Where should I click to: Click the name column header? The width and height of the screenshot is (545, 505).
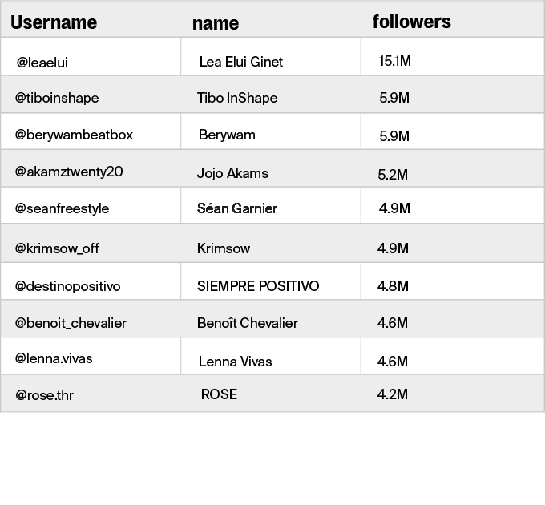[216, 23]
